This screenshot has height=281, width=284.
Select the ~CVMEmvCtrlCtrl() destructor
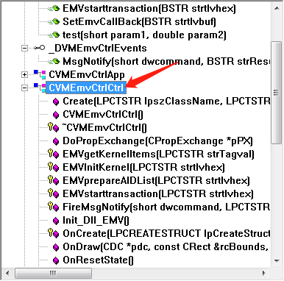[x=104, y=128]
